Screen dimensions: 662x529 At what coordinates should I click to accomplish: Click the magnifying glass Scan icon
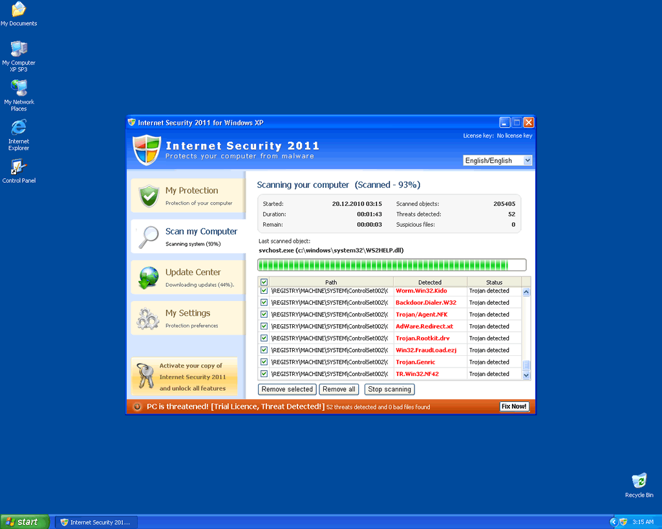point(149,236)
